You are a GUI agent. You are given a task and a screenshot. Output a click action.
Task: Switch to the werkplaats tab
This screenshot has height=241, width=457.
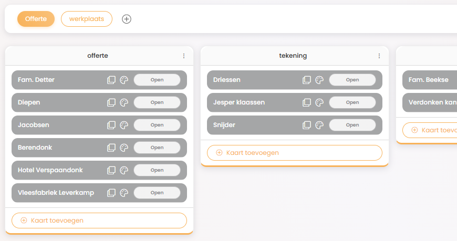(x=86, y=19)
